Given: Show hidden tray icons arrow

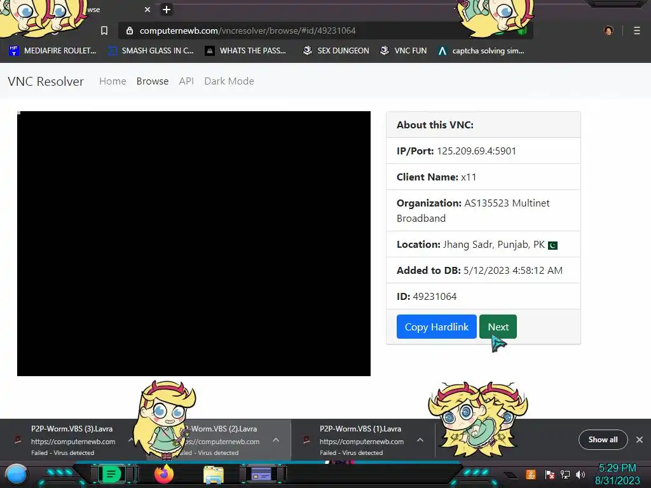Looking at the screenshot, I should click(511, 475).
